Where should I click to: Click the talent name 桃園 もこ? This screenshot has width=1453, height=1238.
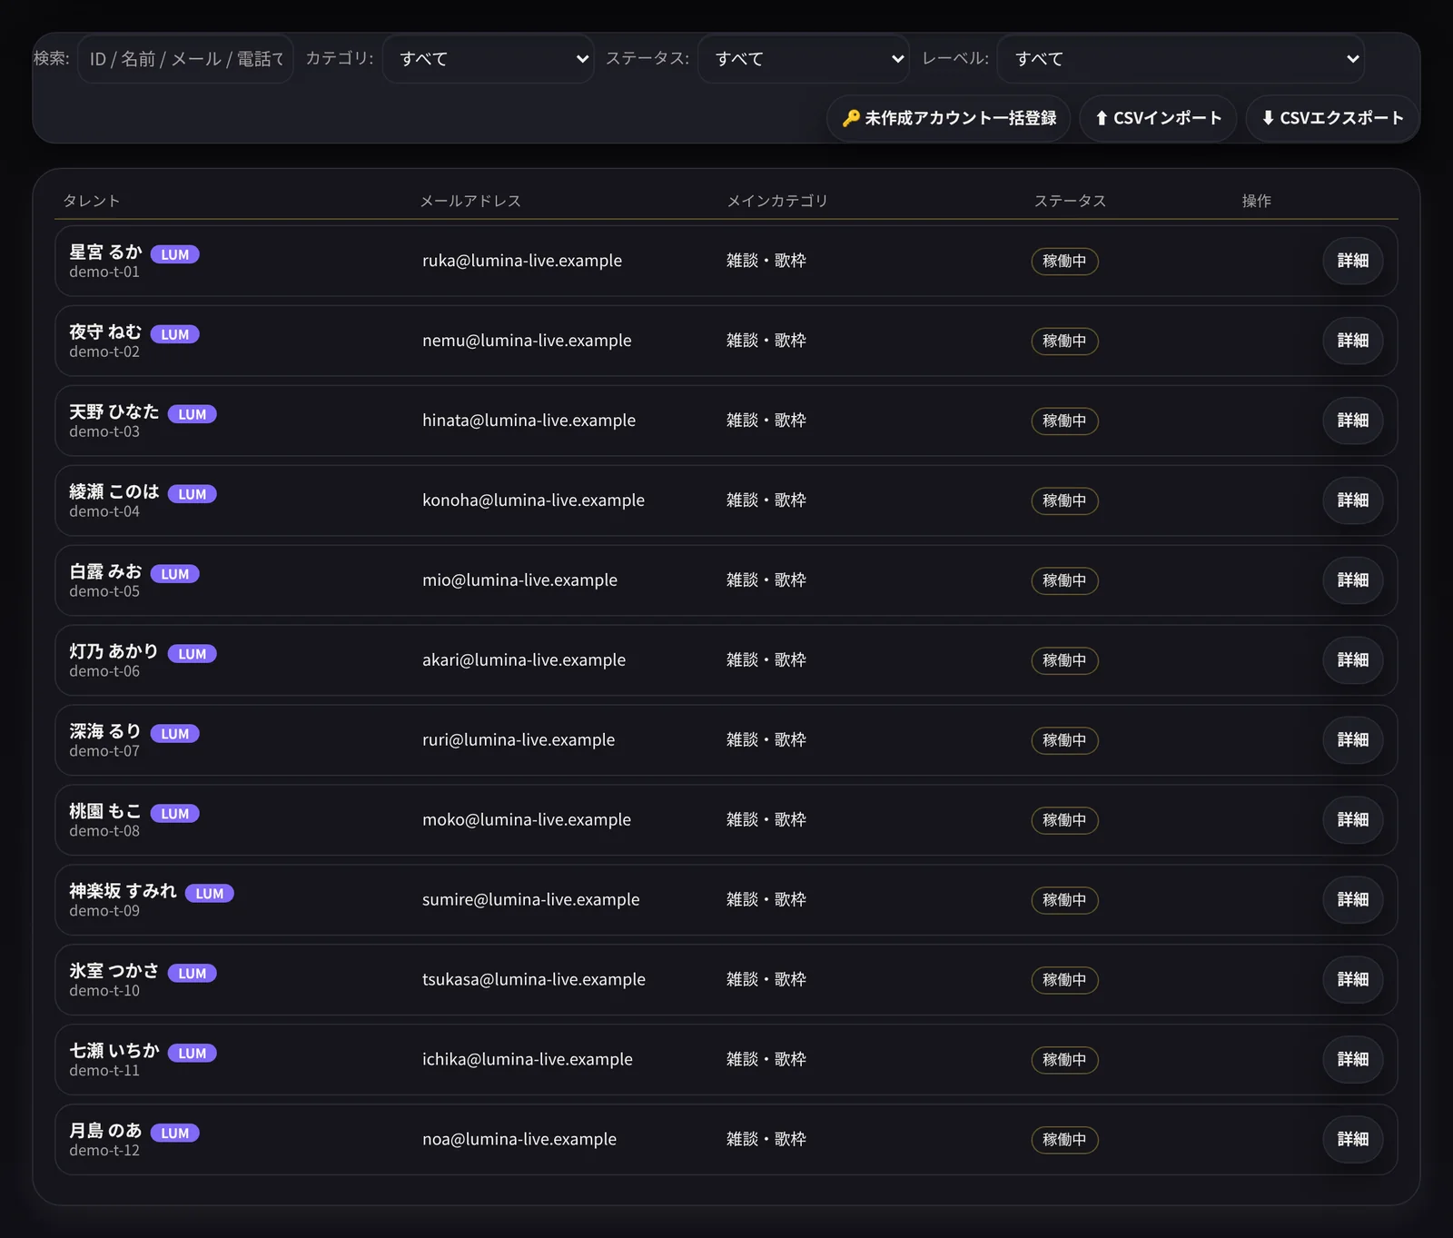pyautogui.click(x=105, y=811)
